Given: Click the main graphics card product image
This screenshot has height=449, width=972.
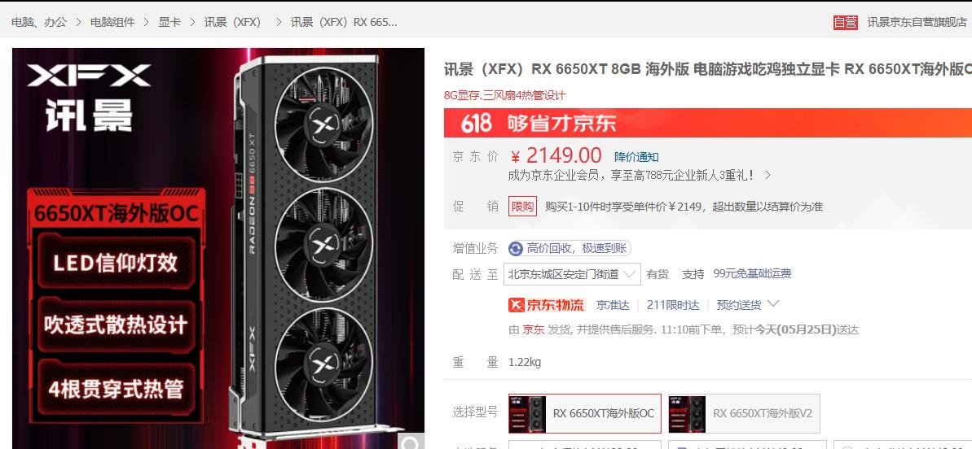Looking at the screenshot, I should tap(218, 248).
